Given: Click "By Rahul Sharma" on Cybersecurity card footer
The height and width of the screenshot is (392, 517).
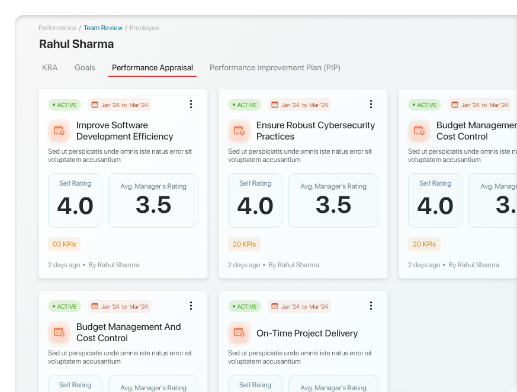Looking at the screenshot, I should (x=294, y=265).
